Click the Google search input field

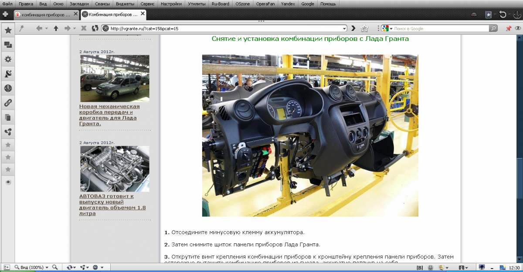click(441, 29)
